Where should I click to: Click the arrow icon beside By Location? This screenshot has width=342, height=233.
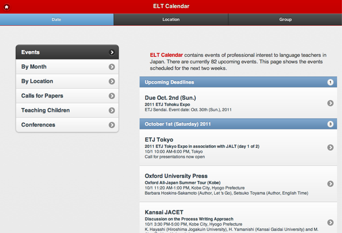pos(112,81)
